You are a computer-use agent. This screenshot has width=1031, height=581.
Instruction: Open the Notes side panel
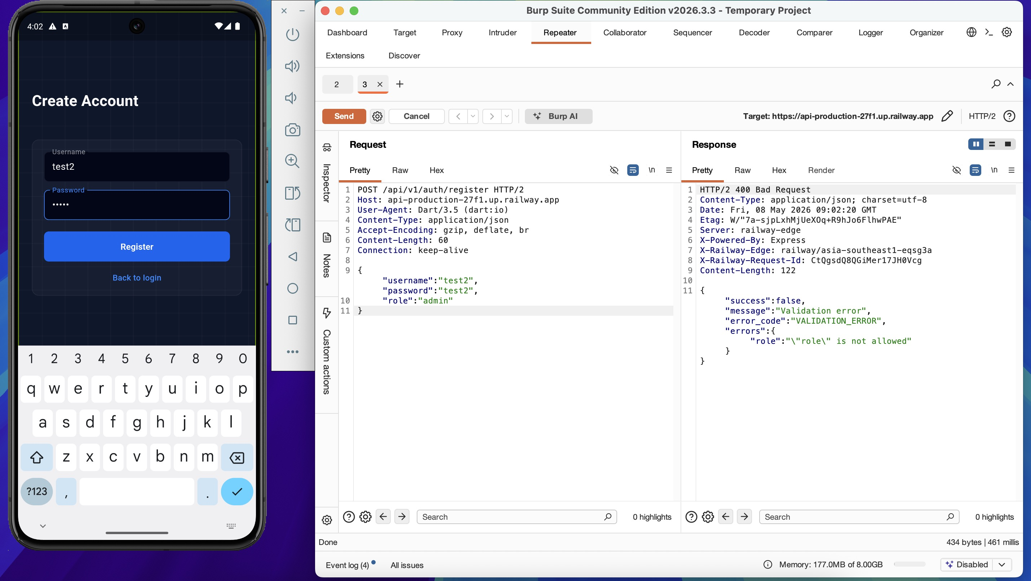point(327,255)
